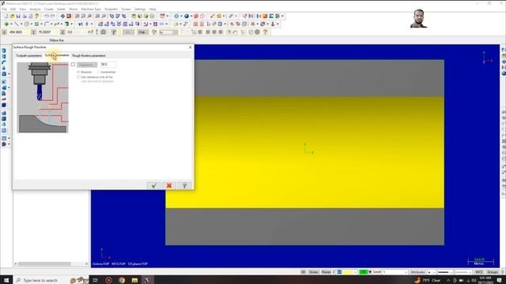Switch to Rough flowline parameters tab

(x=89, y=56)
